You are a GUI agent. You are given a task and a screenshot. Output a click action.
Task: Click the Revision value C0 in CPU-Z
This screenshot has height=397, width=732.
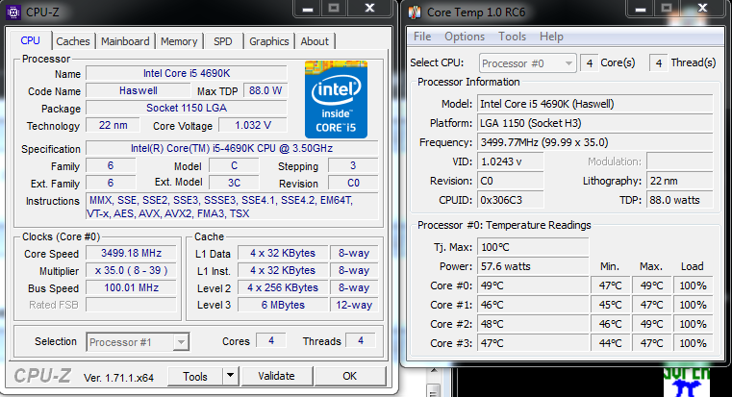click(x=353, y=183)
